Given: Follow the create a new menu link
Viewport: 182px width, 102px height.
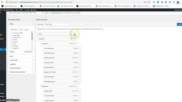Looking at the screenshot, I should pyautogui.click(x=57, y=13).
